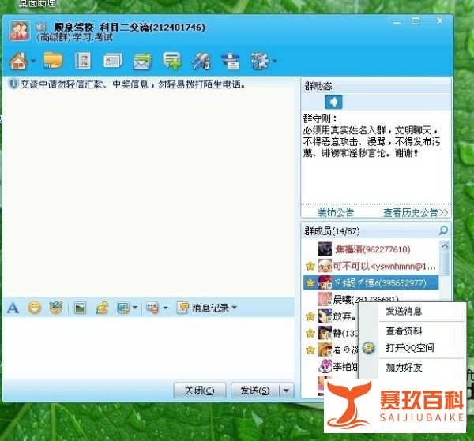
Task: Click the screenshot capture icon
Action: [x=123, y=308]
